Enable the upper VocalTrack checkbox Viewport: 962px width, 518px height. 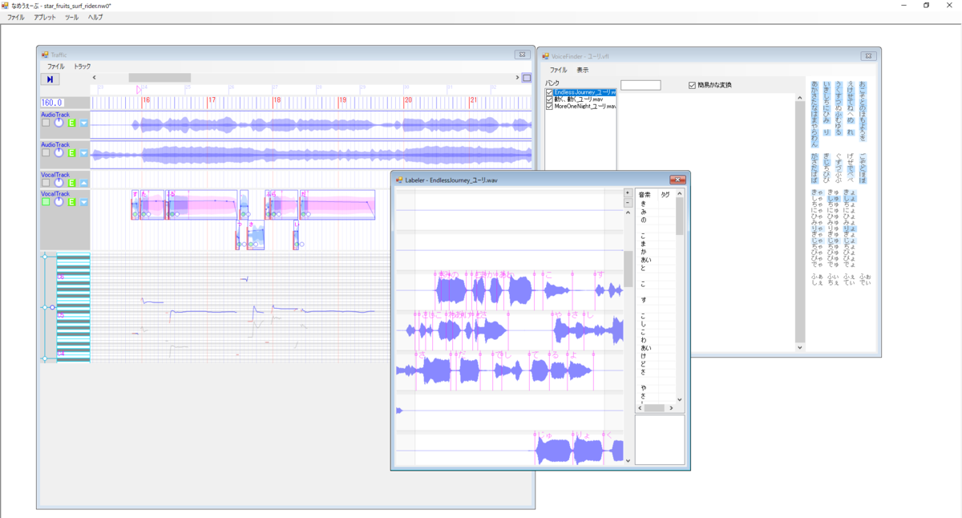(x=46, y=183)
